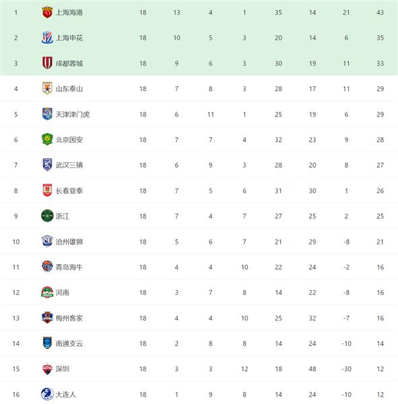The image size is (398, 404).
Task: Open the 河南 team name link
Action: point(63,292)
